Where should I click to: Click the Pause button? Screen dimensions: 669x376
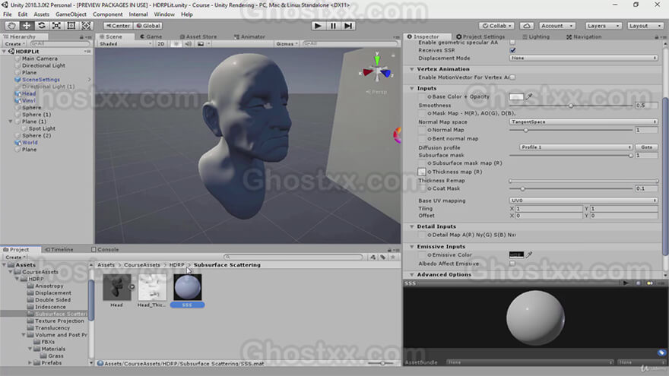click(333, 26)
